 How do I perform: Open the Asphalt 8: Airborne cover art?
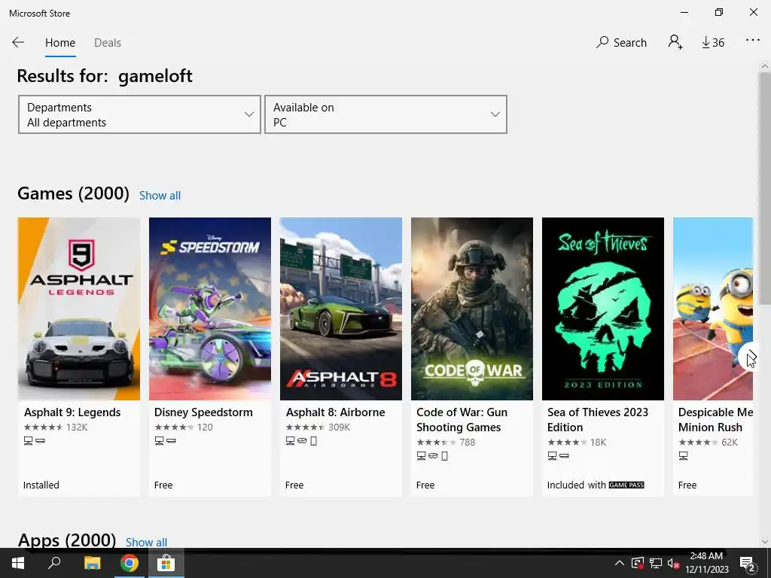click(341, 309)
